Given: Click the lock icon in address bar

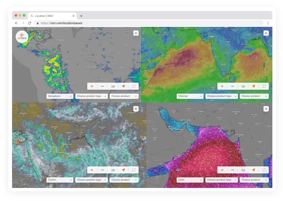Looking at the screenshot, I should point(38,23).
